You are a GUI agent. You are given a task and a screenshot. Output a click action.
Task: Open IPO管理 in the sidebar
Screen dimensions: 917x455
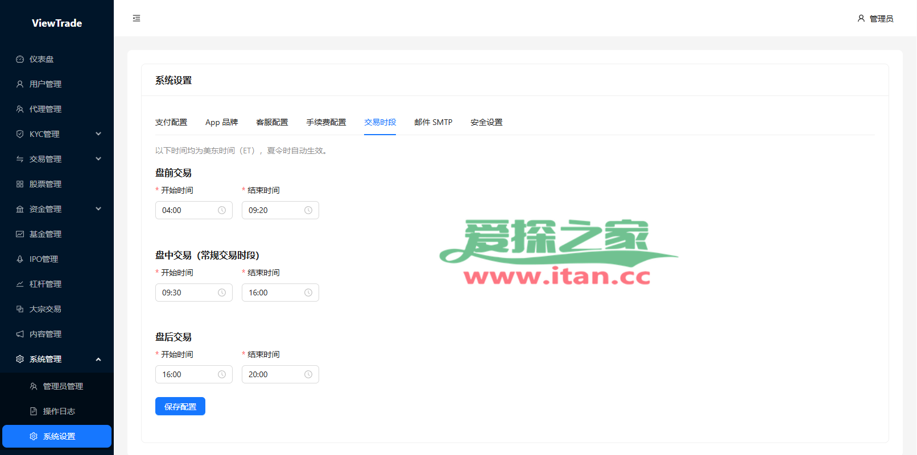tap(57, 259)
